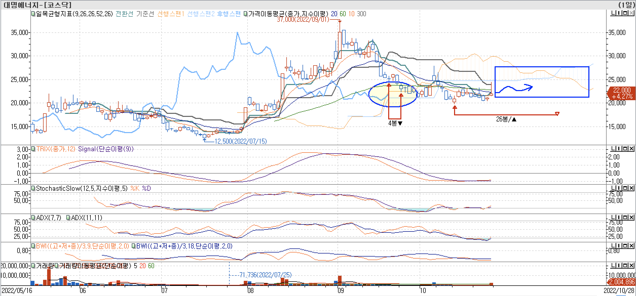Toggle the 가격이동평균 indicator marker box
Viewport: 636px width, 296px height.
point(245,14)
